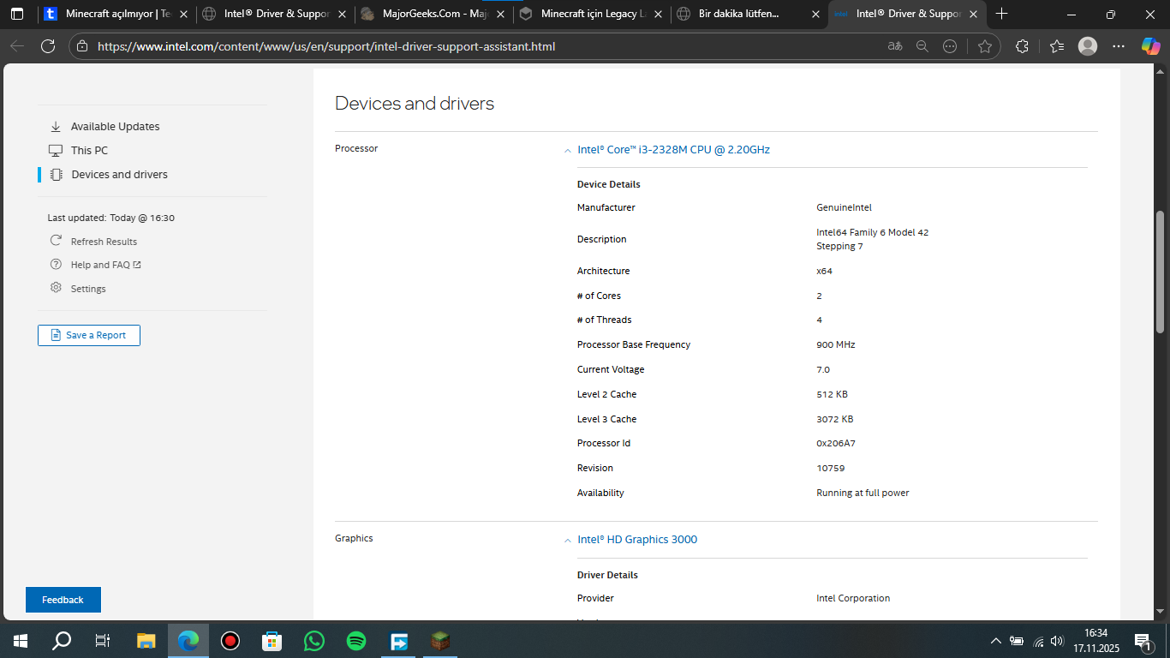Viewport: 1170px width, 658px height.
Task: Click the Microsoft Edge taskbar icon
Action: 188,641
